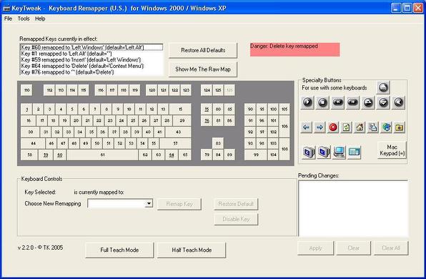This screenshot has width=426, height=279.
Task: Select the 'Key #1 remapped to Left Alt' row
Action: [91, 54]
